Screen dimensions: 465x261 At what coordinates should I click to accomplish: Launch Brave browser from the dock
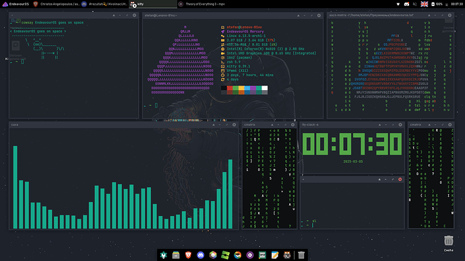[x=188, y=255]
